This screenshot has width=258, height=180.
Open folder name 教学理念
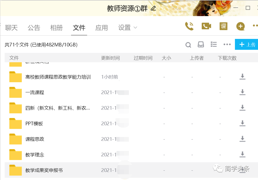pos(35,155)
